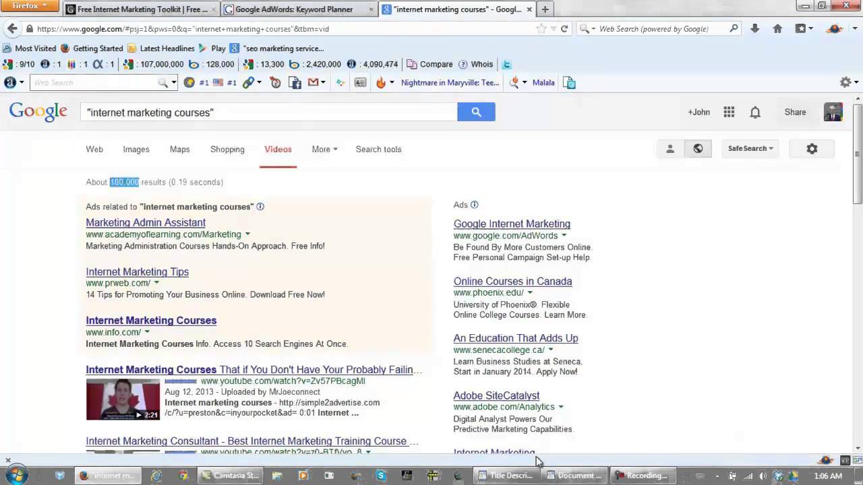Open Google Internet Marketing AdWords ad

tap(512, 224)
